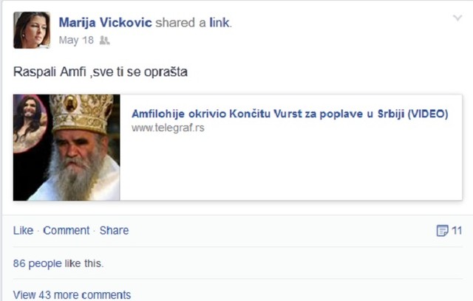
Task: Click the circular inset photo in preview
Action: click(x=30, y=124)
